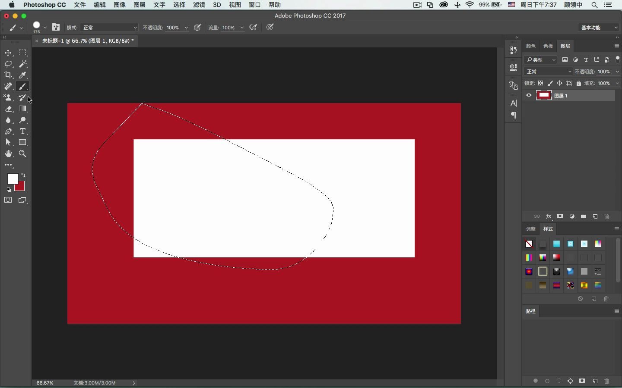
Task: Select the Zoom tool
Action: click(x=22, y=153)
